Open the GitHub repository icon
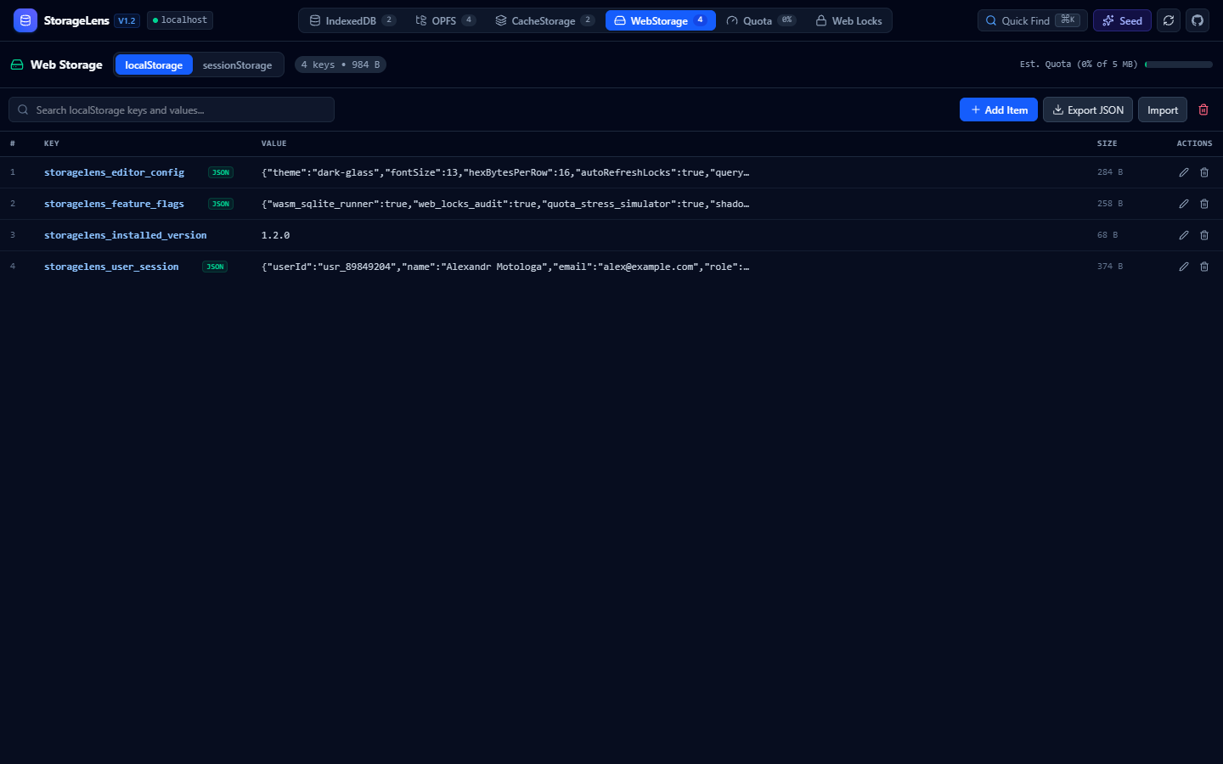This screenshot has width=1223, height=764. [1198, 20]
